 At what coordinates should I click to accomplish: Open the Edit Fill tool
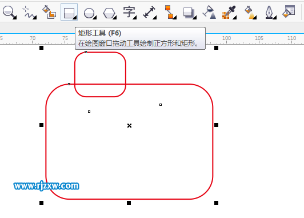pyautogui.click(x=289, y=11)
